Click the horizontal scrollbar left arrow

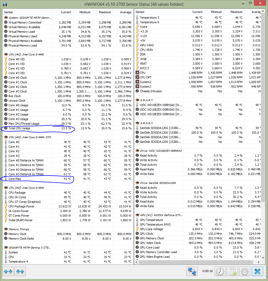(x=137, y=262)
